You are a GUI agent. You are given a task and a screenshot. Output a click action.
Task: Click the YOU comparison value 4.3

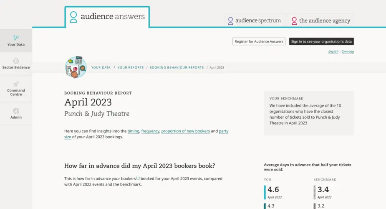click(x=271, y=206)
